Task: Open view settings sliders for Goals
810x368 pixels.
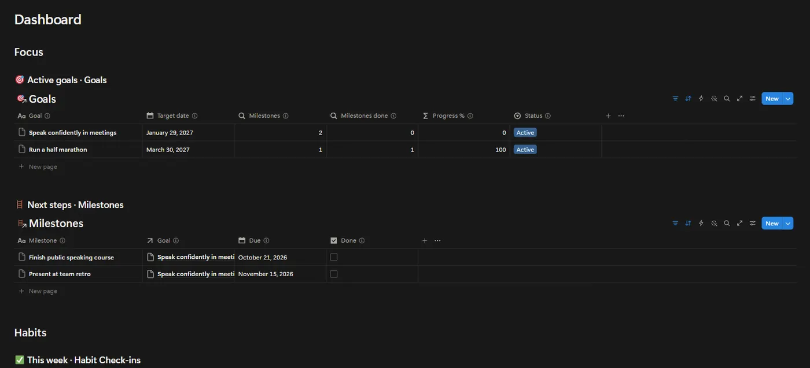Action: 753,99
